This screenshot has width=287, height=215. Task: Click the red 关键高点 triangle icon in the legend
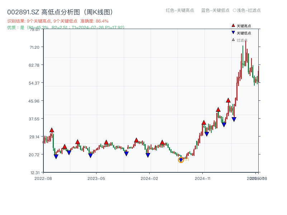coord(232,25)
